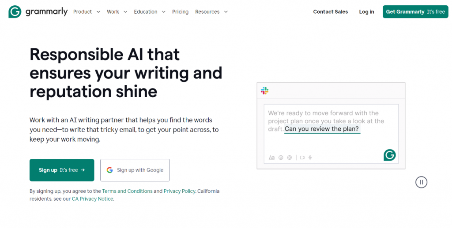452x228 pixels.
Task: Go to the Pricing page
Action: tap(180, 12)
